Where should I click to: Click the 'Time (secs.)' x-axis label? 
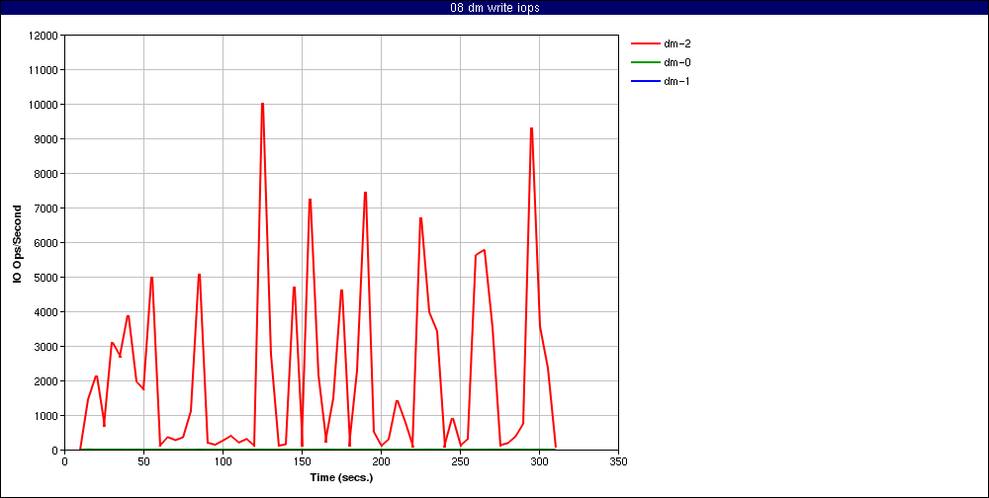click(341, 478)
